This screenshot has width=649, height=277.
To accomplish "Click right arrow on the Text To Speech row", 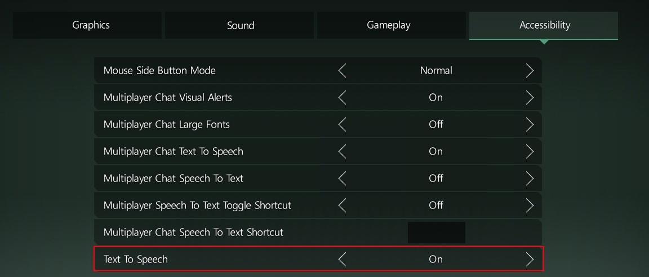I will point(530,259).
